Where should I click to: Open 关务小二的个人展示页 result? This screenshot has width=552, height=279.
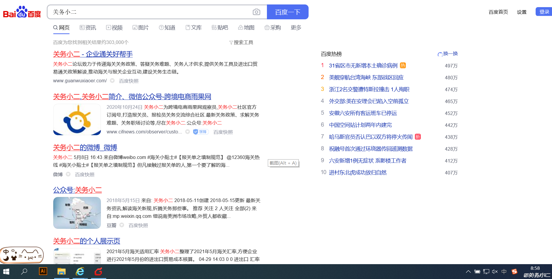point(87,241)
